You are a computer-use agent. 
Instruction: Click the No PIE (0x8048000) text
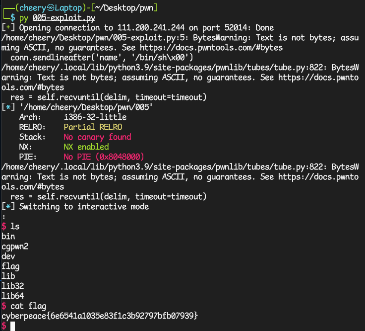tap(104, 157)
